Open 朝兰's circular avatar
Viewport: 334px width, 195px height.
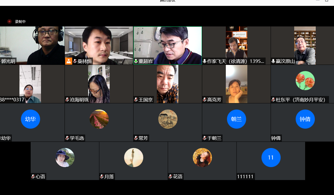(236, 119)
